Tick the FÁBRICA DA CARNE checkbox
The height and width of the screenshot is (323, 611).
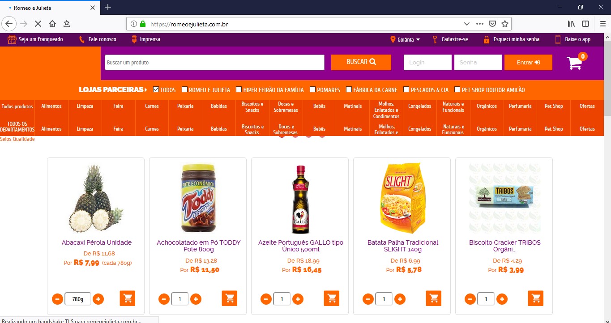click(349, 89)
